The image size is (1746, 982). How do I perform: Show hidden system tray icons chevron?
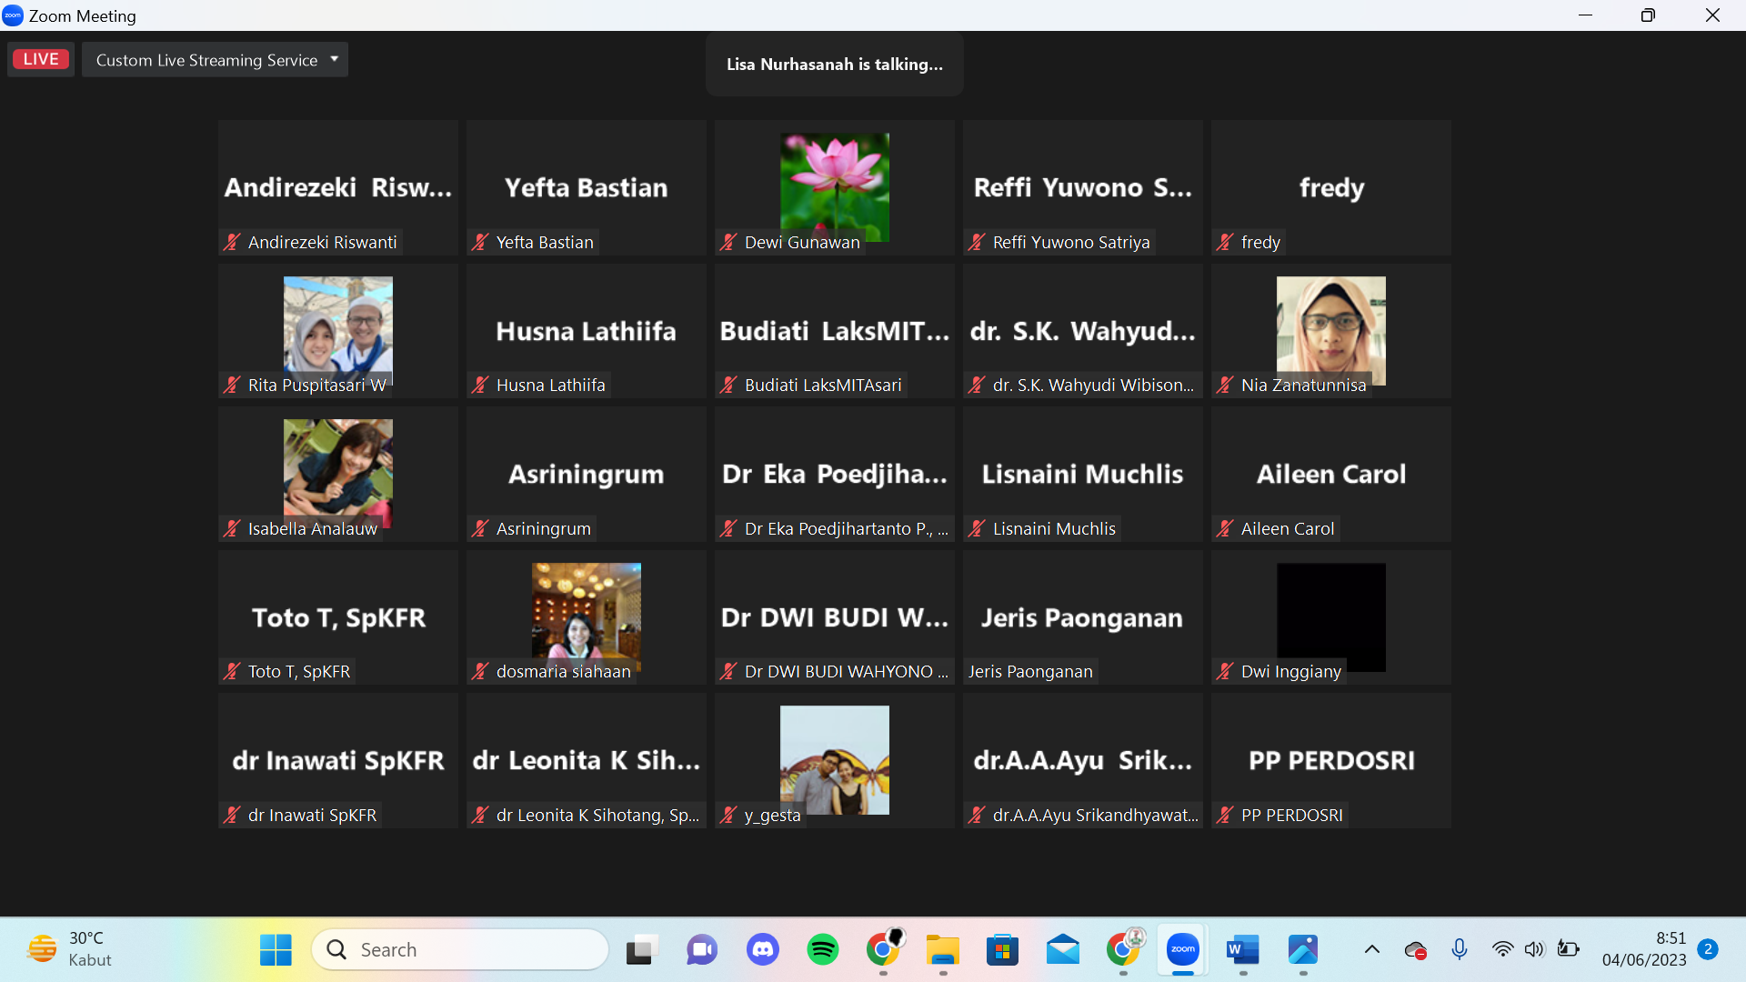point(1371,950)
